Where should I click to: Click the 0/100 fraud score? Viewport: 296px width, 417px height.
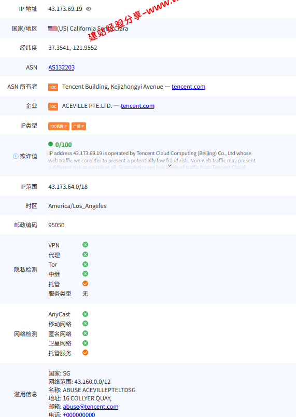(64, 145)
